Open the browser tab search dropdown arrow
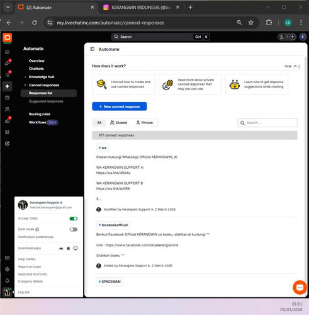309x315 pixels. click(x=8, y=8)
